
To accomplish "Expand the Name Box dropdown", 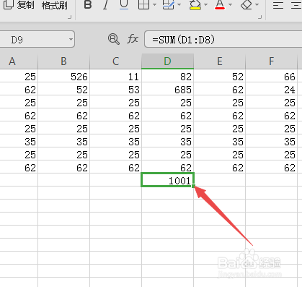I will pos(71,39).
